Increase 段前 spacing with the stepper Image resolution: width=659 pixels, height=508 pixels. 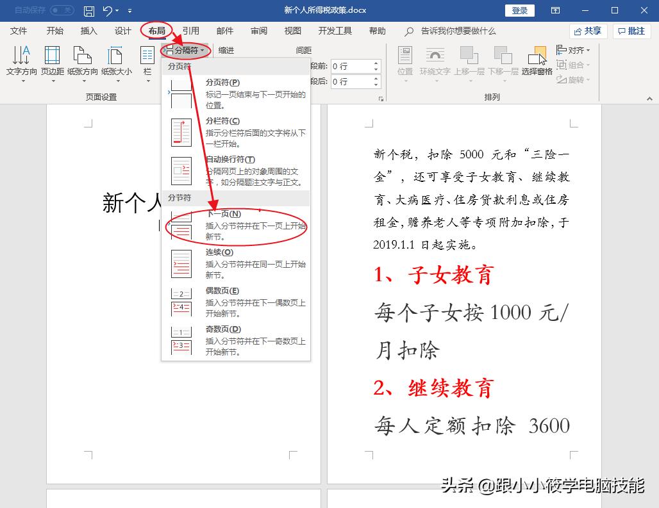[376, 63]
